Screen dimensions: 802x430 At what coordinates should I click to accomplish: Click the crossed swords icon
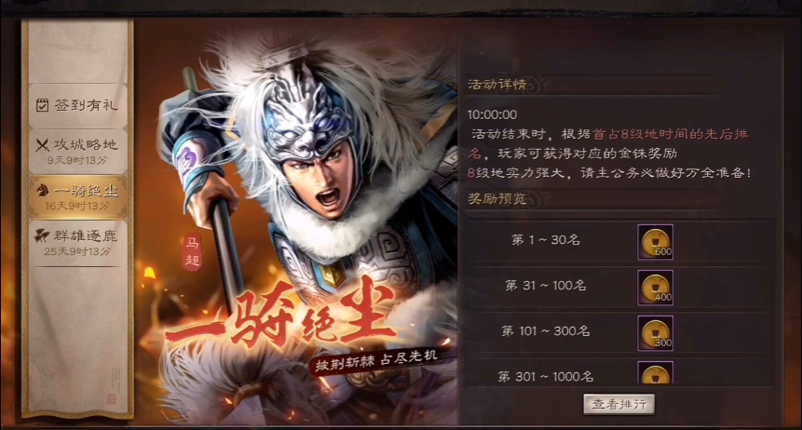pyautogui.click(x=43, y=145)
